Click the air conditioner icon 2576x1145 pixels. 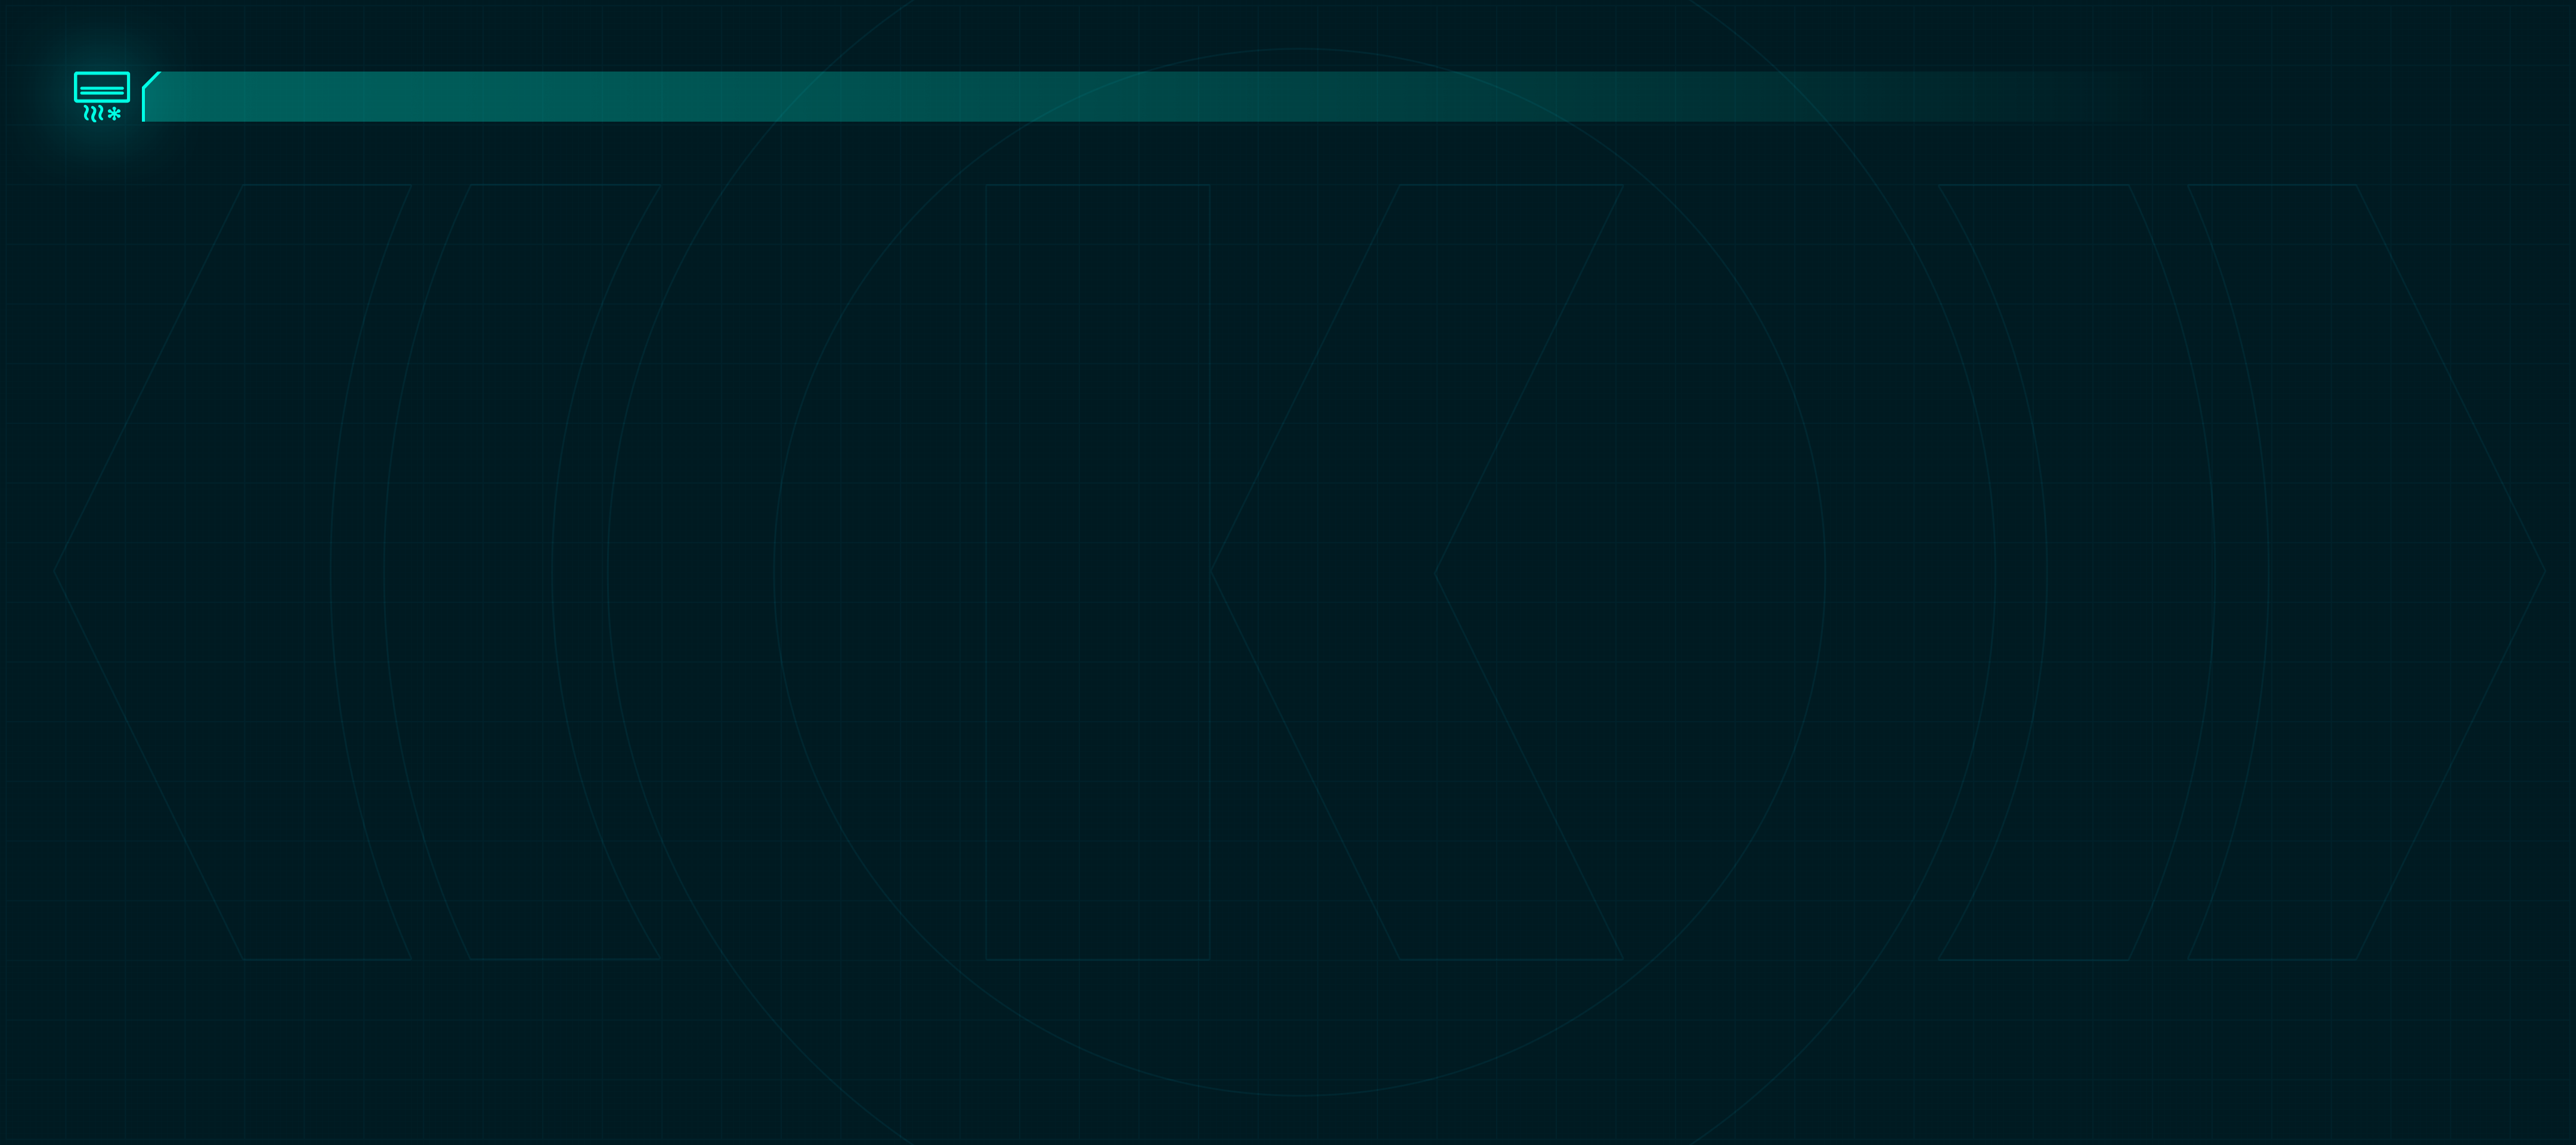pyautogui.click(x=102, y=97)
